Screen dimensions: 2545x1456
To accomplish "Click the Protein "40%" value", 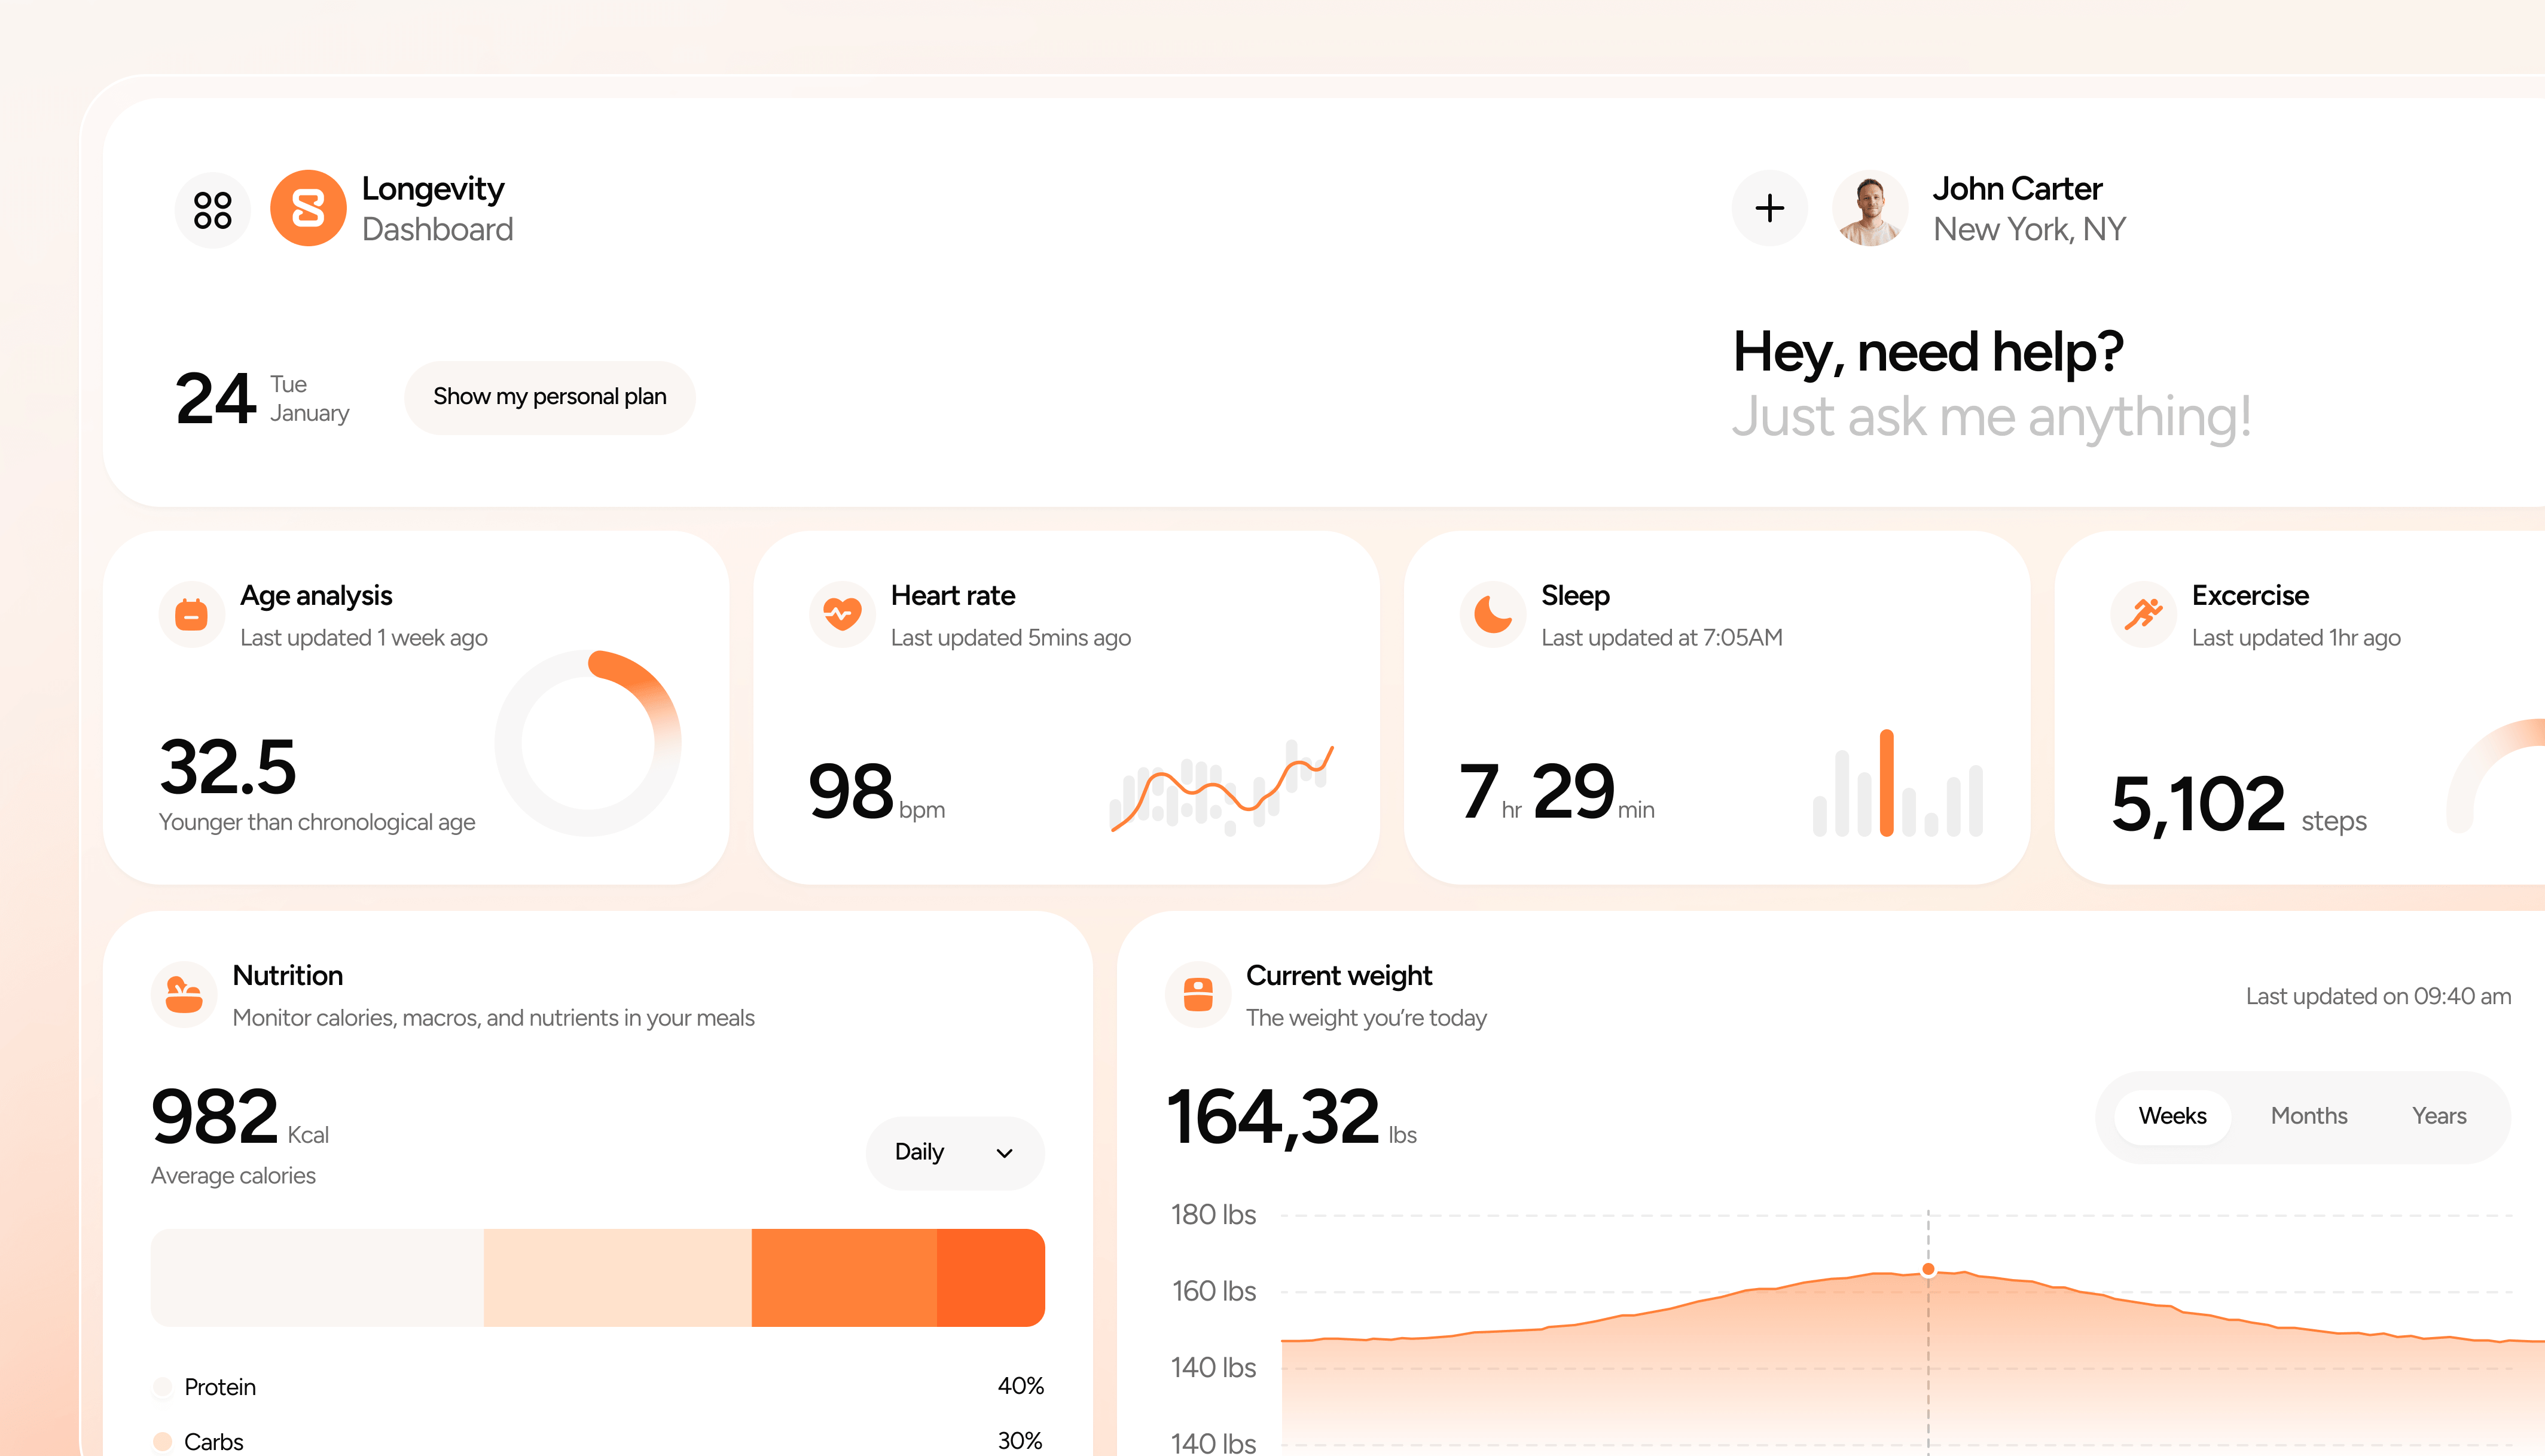I will pyautogui.click(x=1020, y=1386).
